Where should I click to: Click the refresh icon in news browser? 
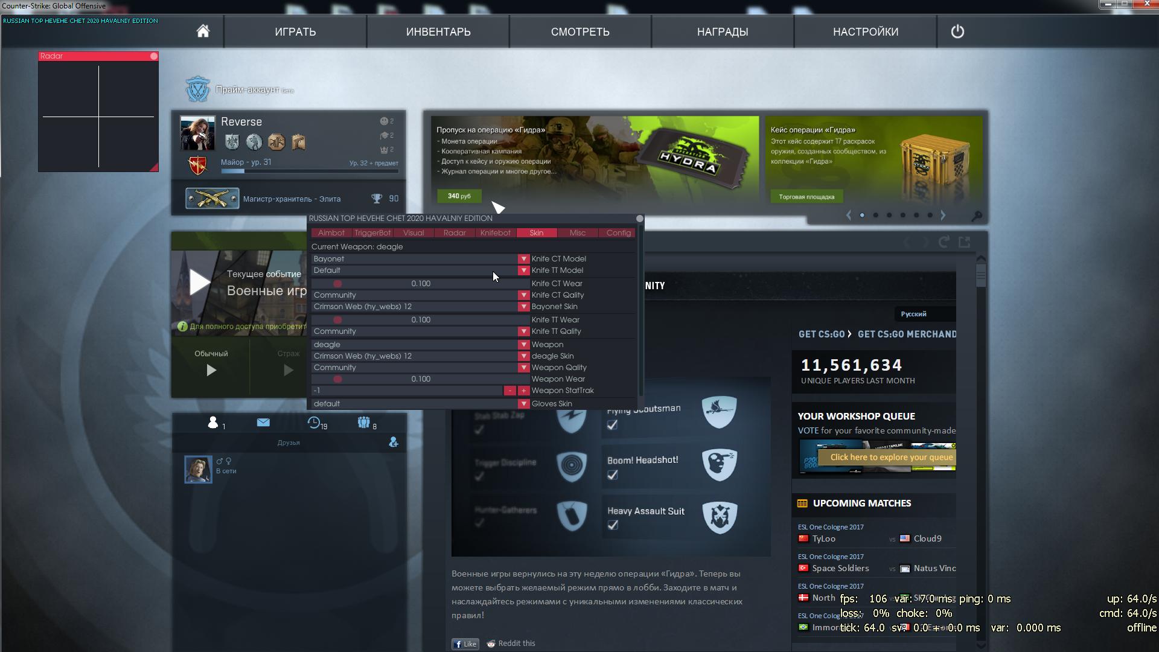[944, 242]
